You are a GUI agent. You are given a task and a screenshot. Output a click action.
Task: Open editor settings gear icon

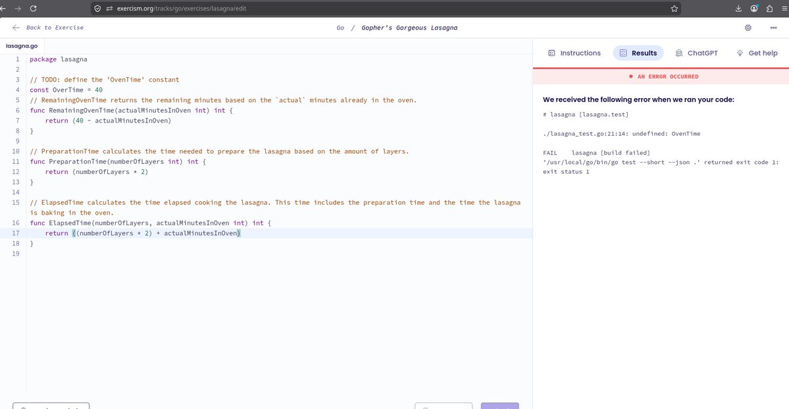pos(748,28)
